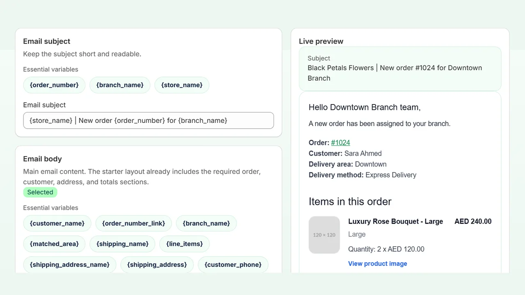This screenshot has height=295, width=525.
Task: Add the {shipping_address} variable chip
Action: (157, 265)
